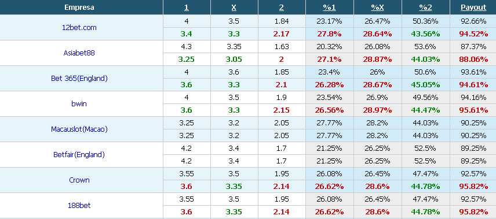
Task: Select bwin current away odds 2.15
Action: [x=282, y=110]
